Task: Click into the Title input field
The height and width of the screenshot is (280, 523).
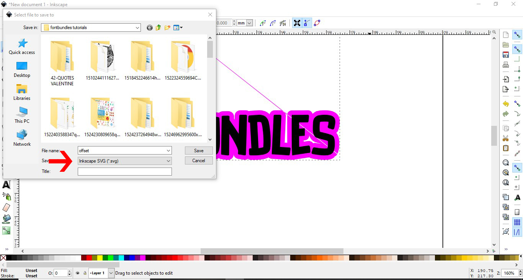Action: coord(124,171)
